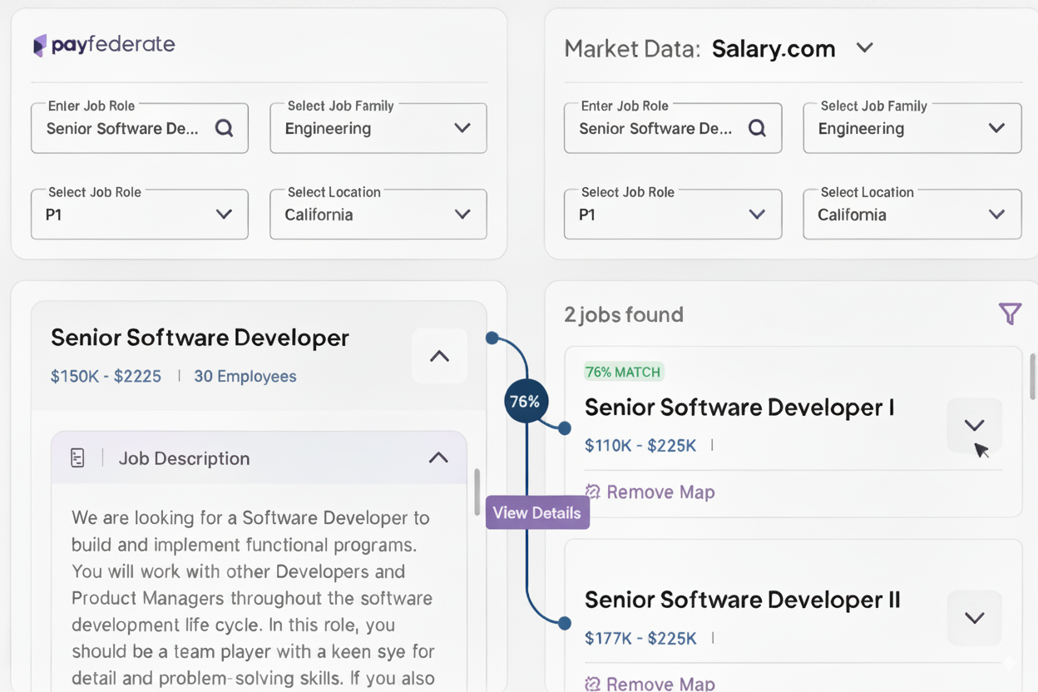Click the 30 Employees link
This screenshot has width=1038, height=692.
[x=245, y=376]
